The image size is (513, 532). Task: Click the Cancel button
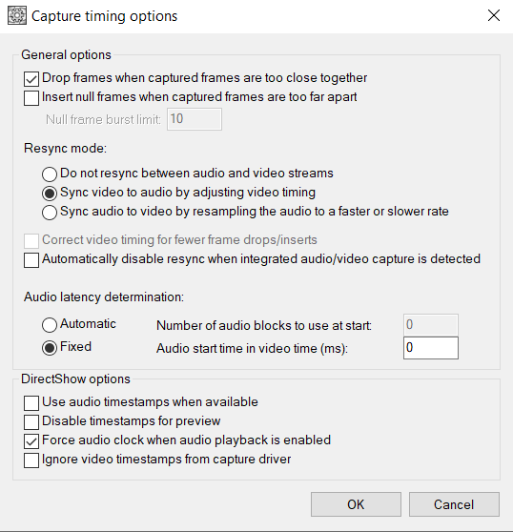pyautogui.click(x=454, y=504)
